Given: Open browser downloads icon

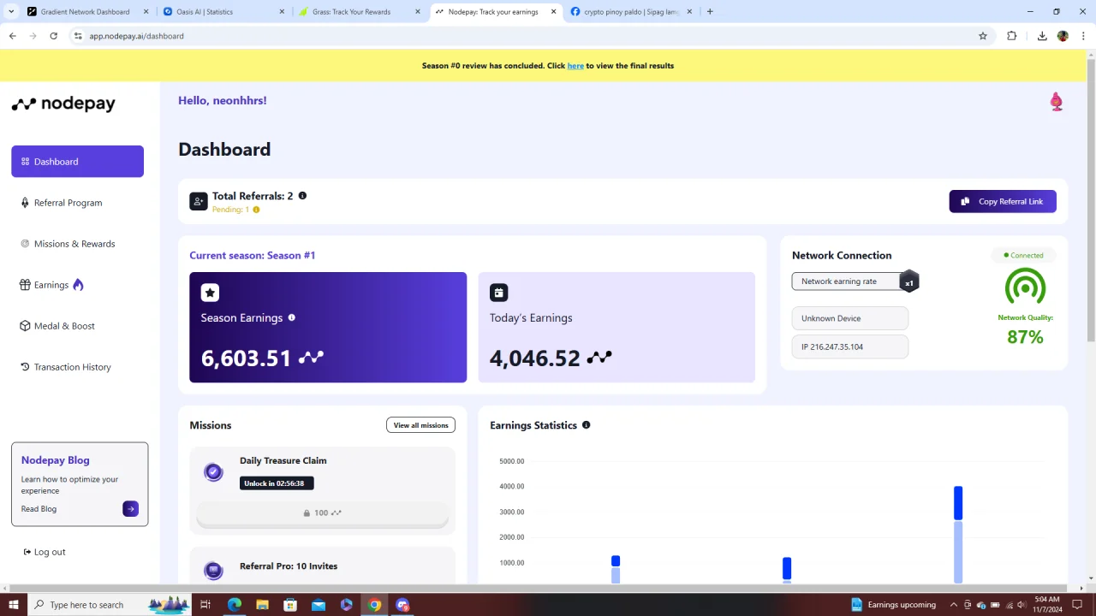Looking at the screenshot, I should tap(1042, 36).
